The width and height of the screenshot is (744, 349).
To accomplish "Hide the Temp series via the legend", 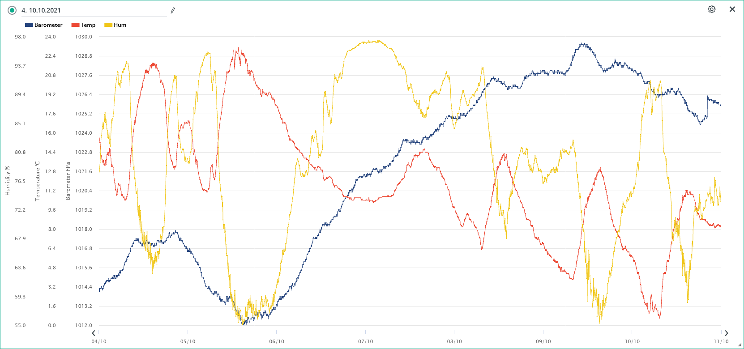I will tap(84, 25).
